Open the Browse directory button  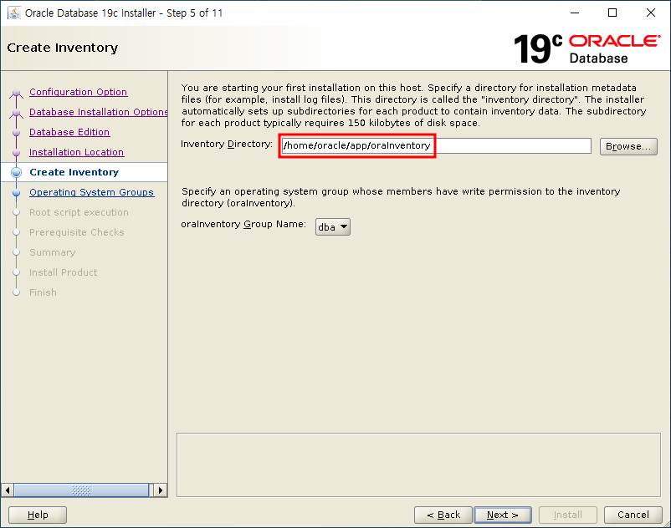628,146
